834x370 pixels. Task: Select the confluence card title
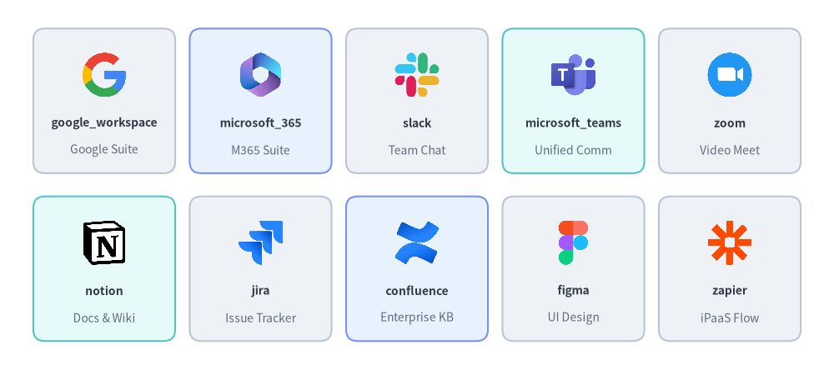(x=417, y=291)
